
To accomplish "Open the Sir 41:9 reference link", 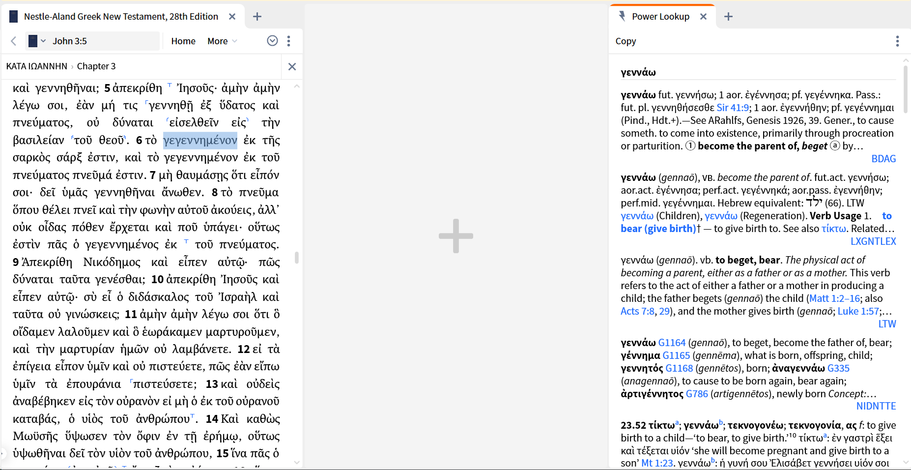I will (x=733, y=108).
